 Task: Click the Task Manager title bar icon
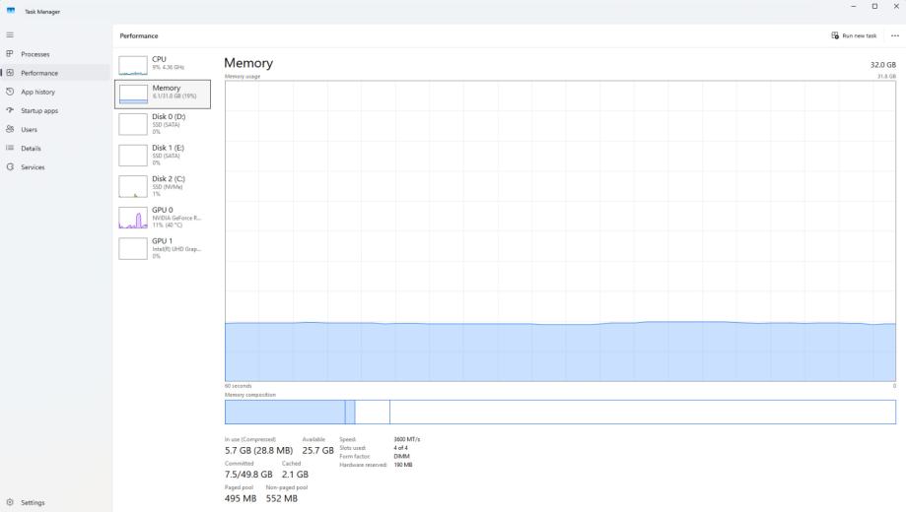coord(11,11)
